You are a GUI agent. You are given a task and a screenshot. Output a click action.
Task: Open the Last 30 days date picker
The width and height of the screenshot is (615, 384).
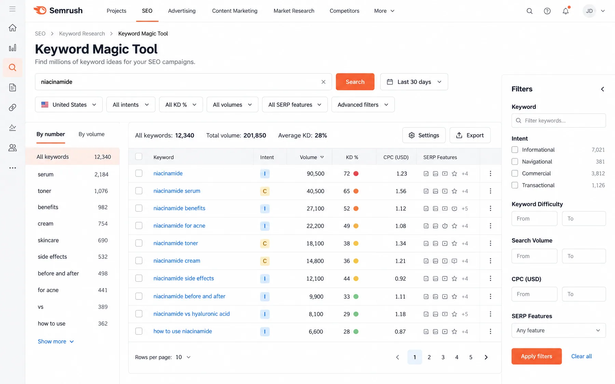[414, 82]
